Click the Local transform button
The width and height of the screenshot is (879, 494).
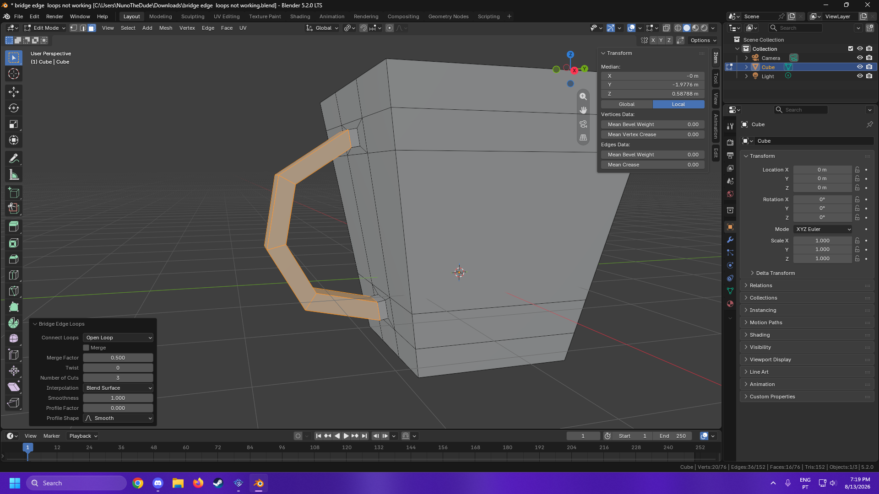coord(678,104)
